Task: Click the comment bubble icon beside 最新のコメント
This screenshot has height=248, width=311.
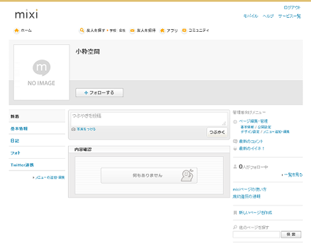Action: tap(235, 142)
